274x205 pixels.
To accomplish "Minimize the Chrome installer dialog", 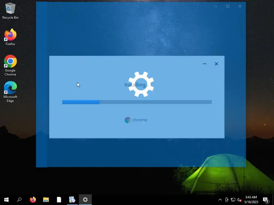I will (x=205, y=64).
